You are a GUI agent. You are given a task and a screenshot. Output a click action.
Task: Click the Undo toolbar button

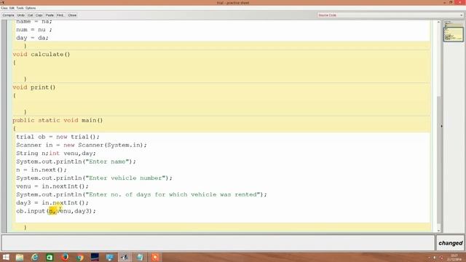tap(21, 15)
